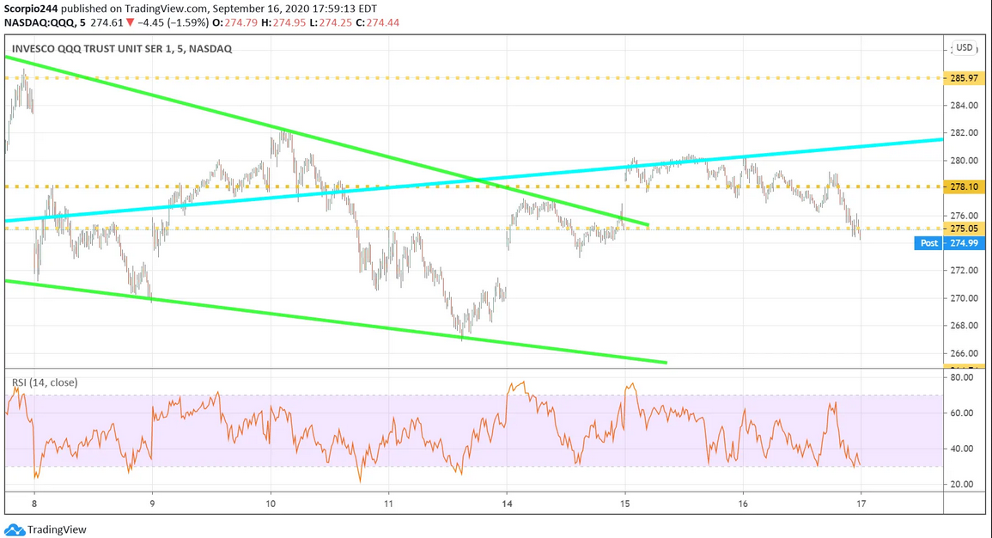Image resolution: width=992 pixels, height=538 pixels.
Task: Click the RSI 40.00 scale label
Action: [962, 449]
